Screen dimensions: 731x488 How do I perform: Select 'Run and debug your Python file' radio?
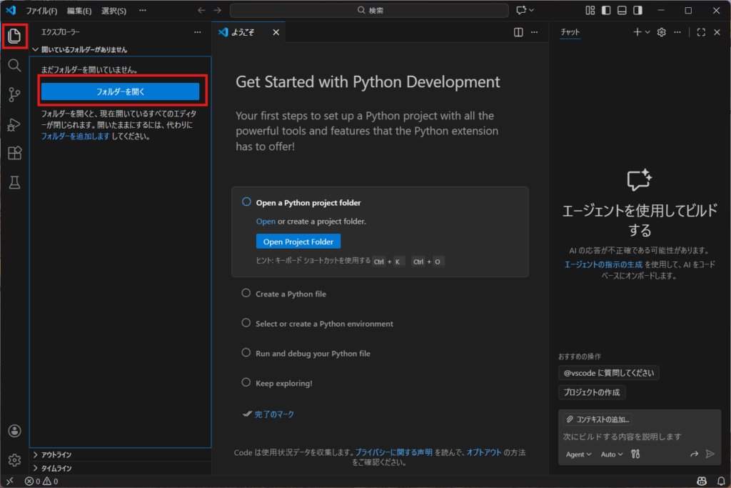(246, 353)
